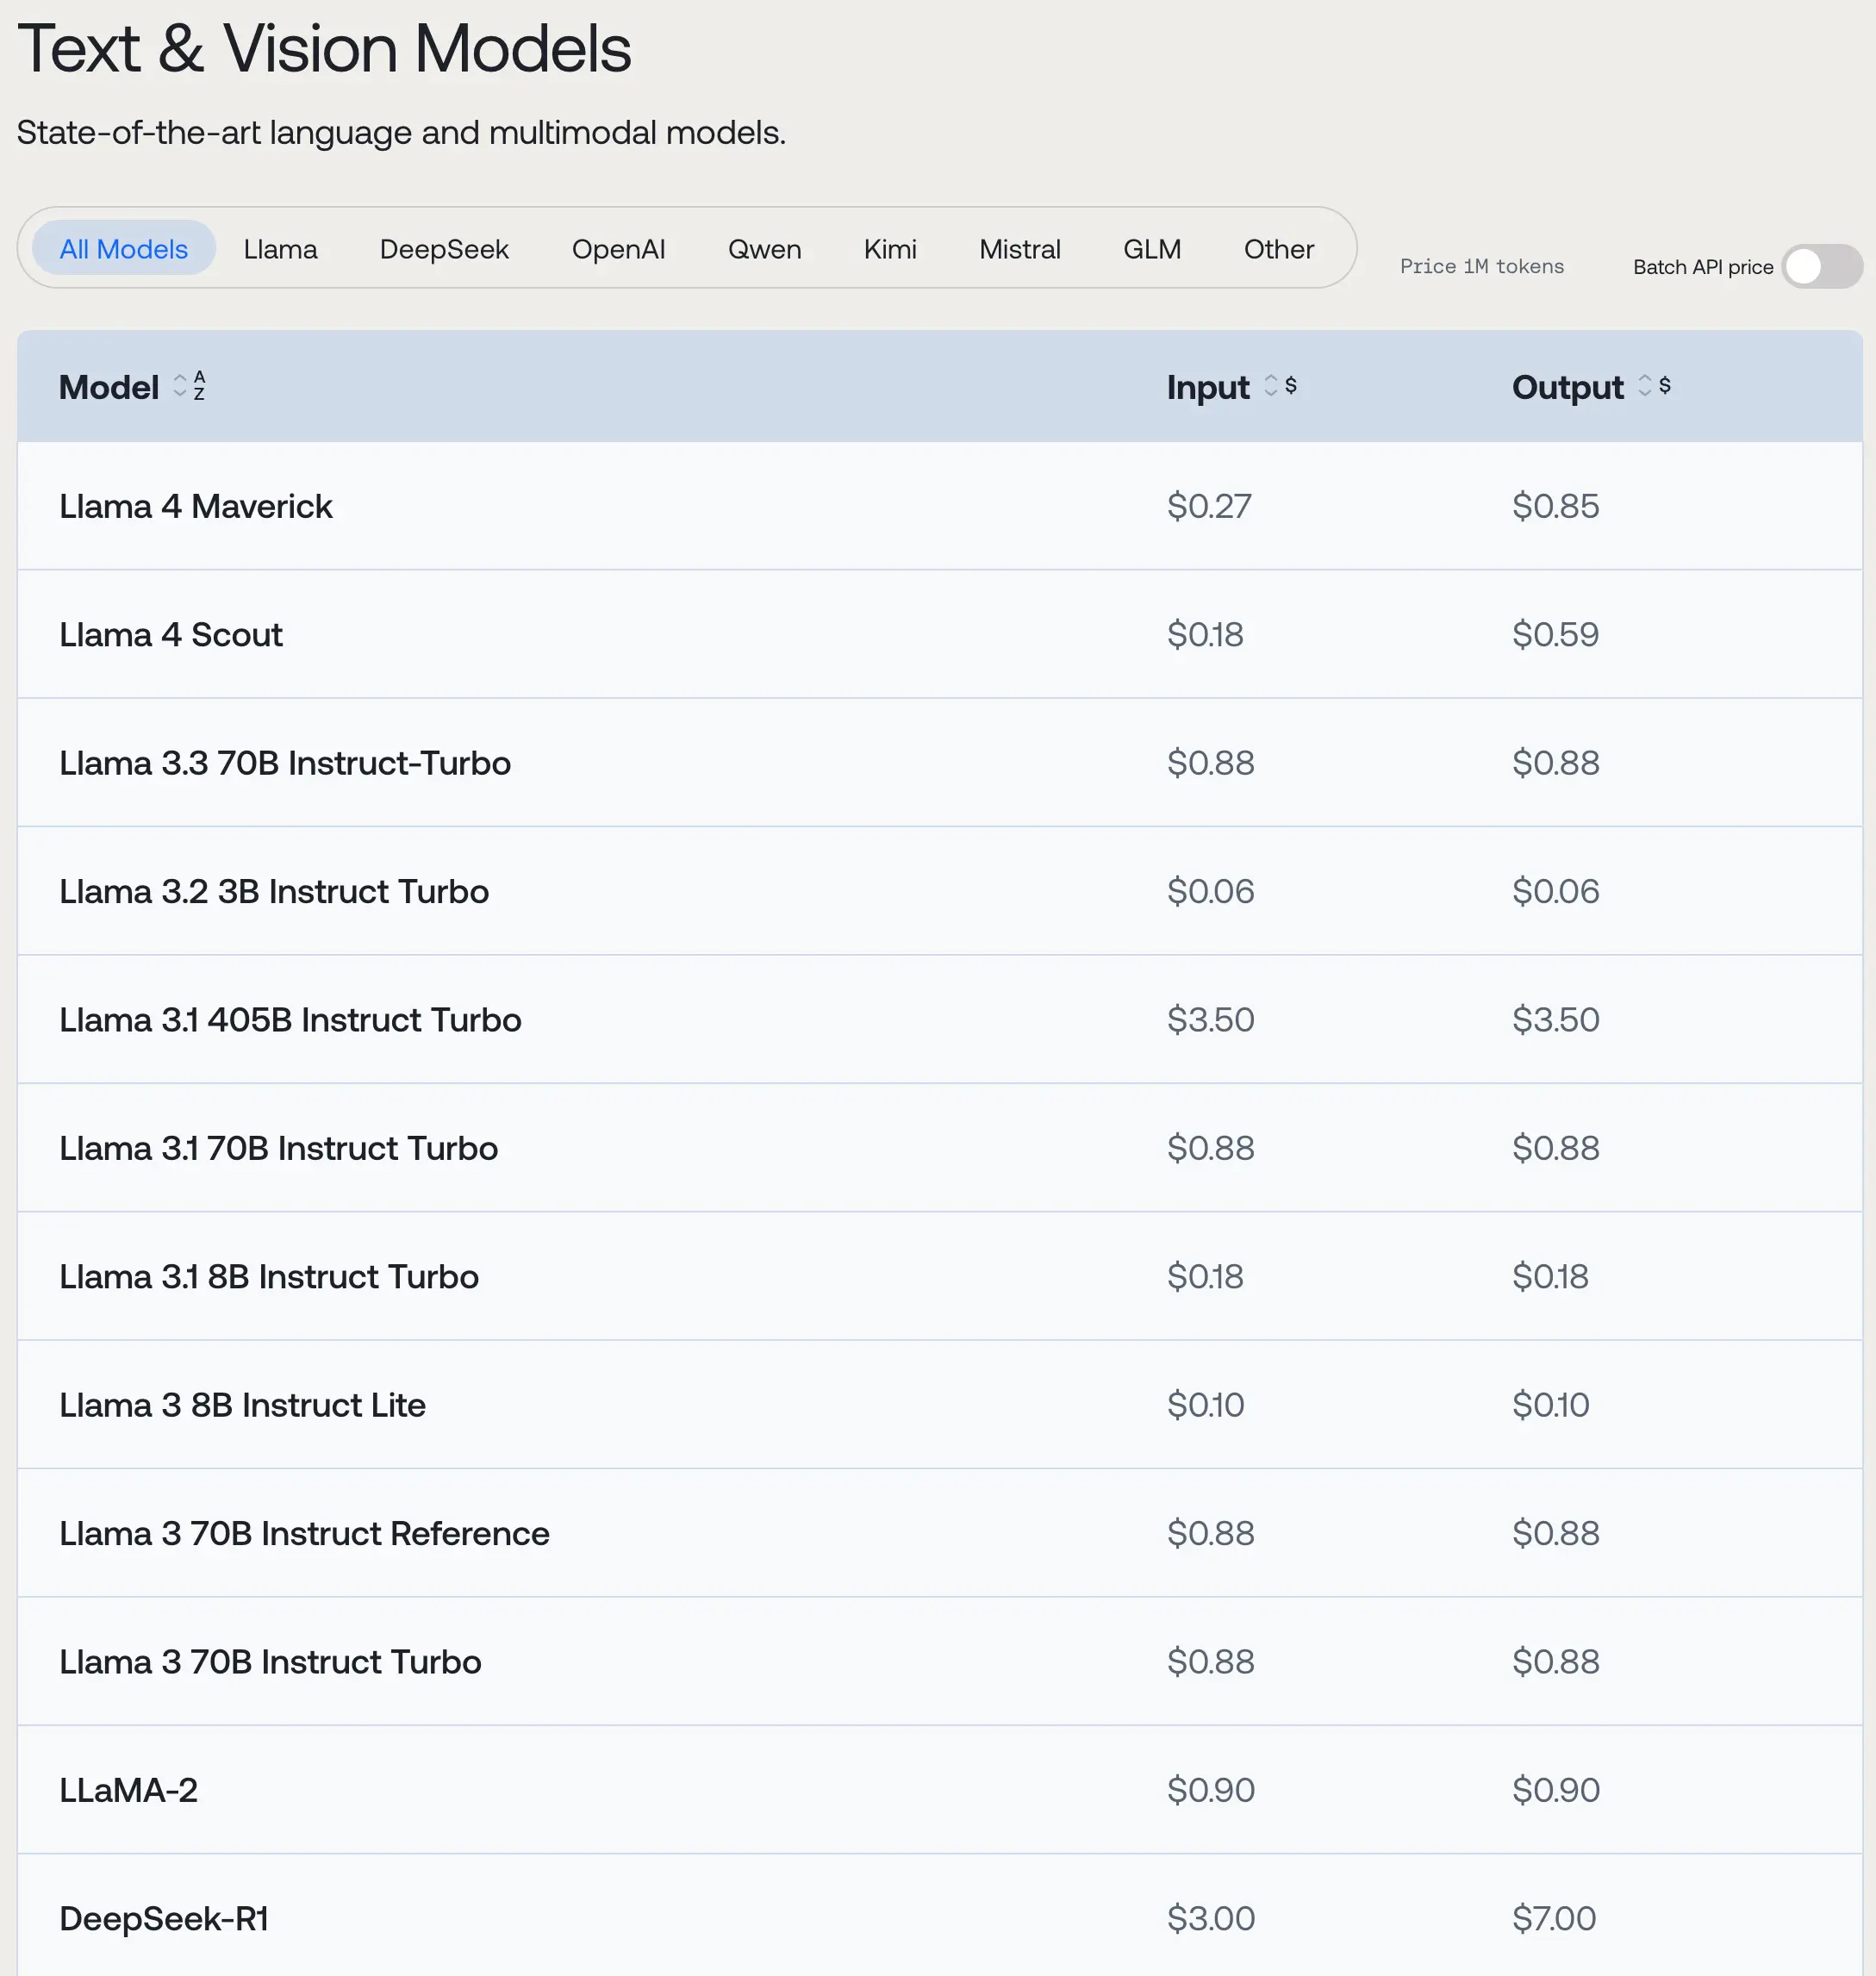1876x1976 pixels.
Task: Open the DeepSeek filter tab
Action: (x=444, y=249)
